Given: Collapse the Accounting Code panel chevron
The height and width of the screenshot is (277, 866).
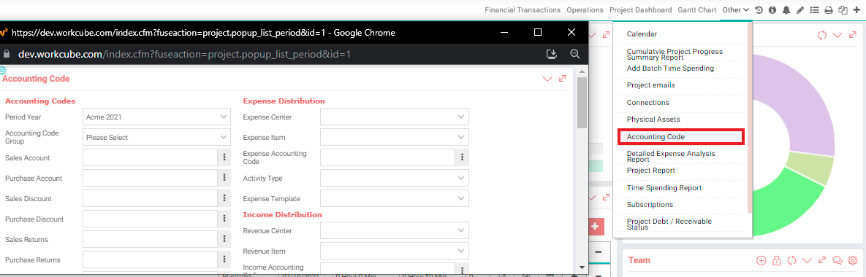Looking at the screenshot, I should [x=547, y=79].
